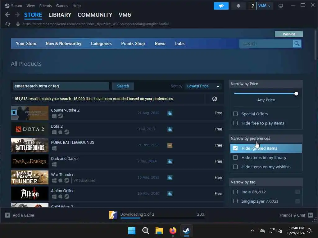Check Hide items on my wishlist
This screenshot has width=318, height=238.
[235, 167]
